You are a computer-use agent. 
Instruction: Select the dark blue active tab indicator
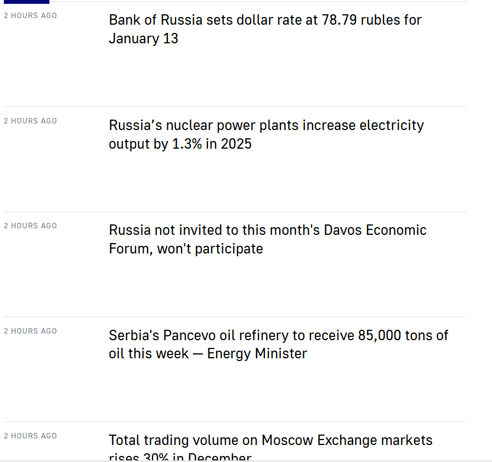pos(27,2)
